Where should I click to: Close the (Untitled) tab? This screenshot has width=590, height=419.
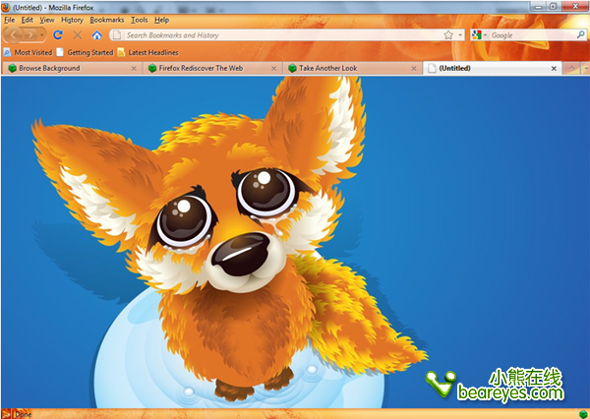554,69
